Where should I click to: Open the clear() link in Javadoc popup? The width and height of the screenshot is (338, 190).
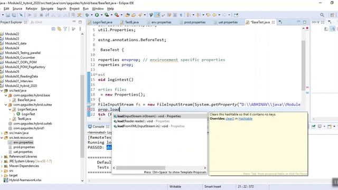[x=230, y=119]
